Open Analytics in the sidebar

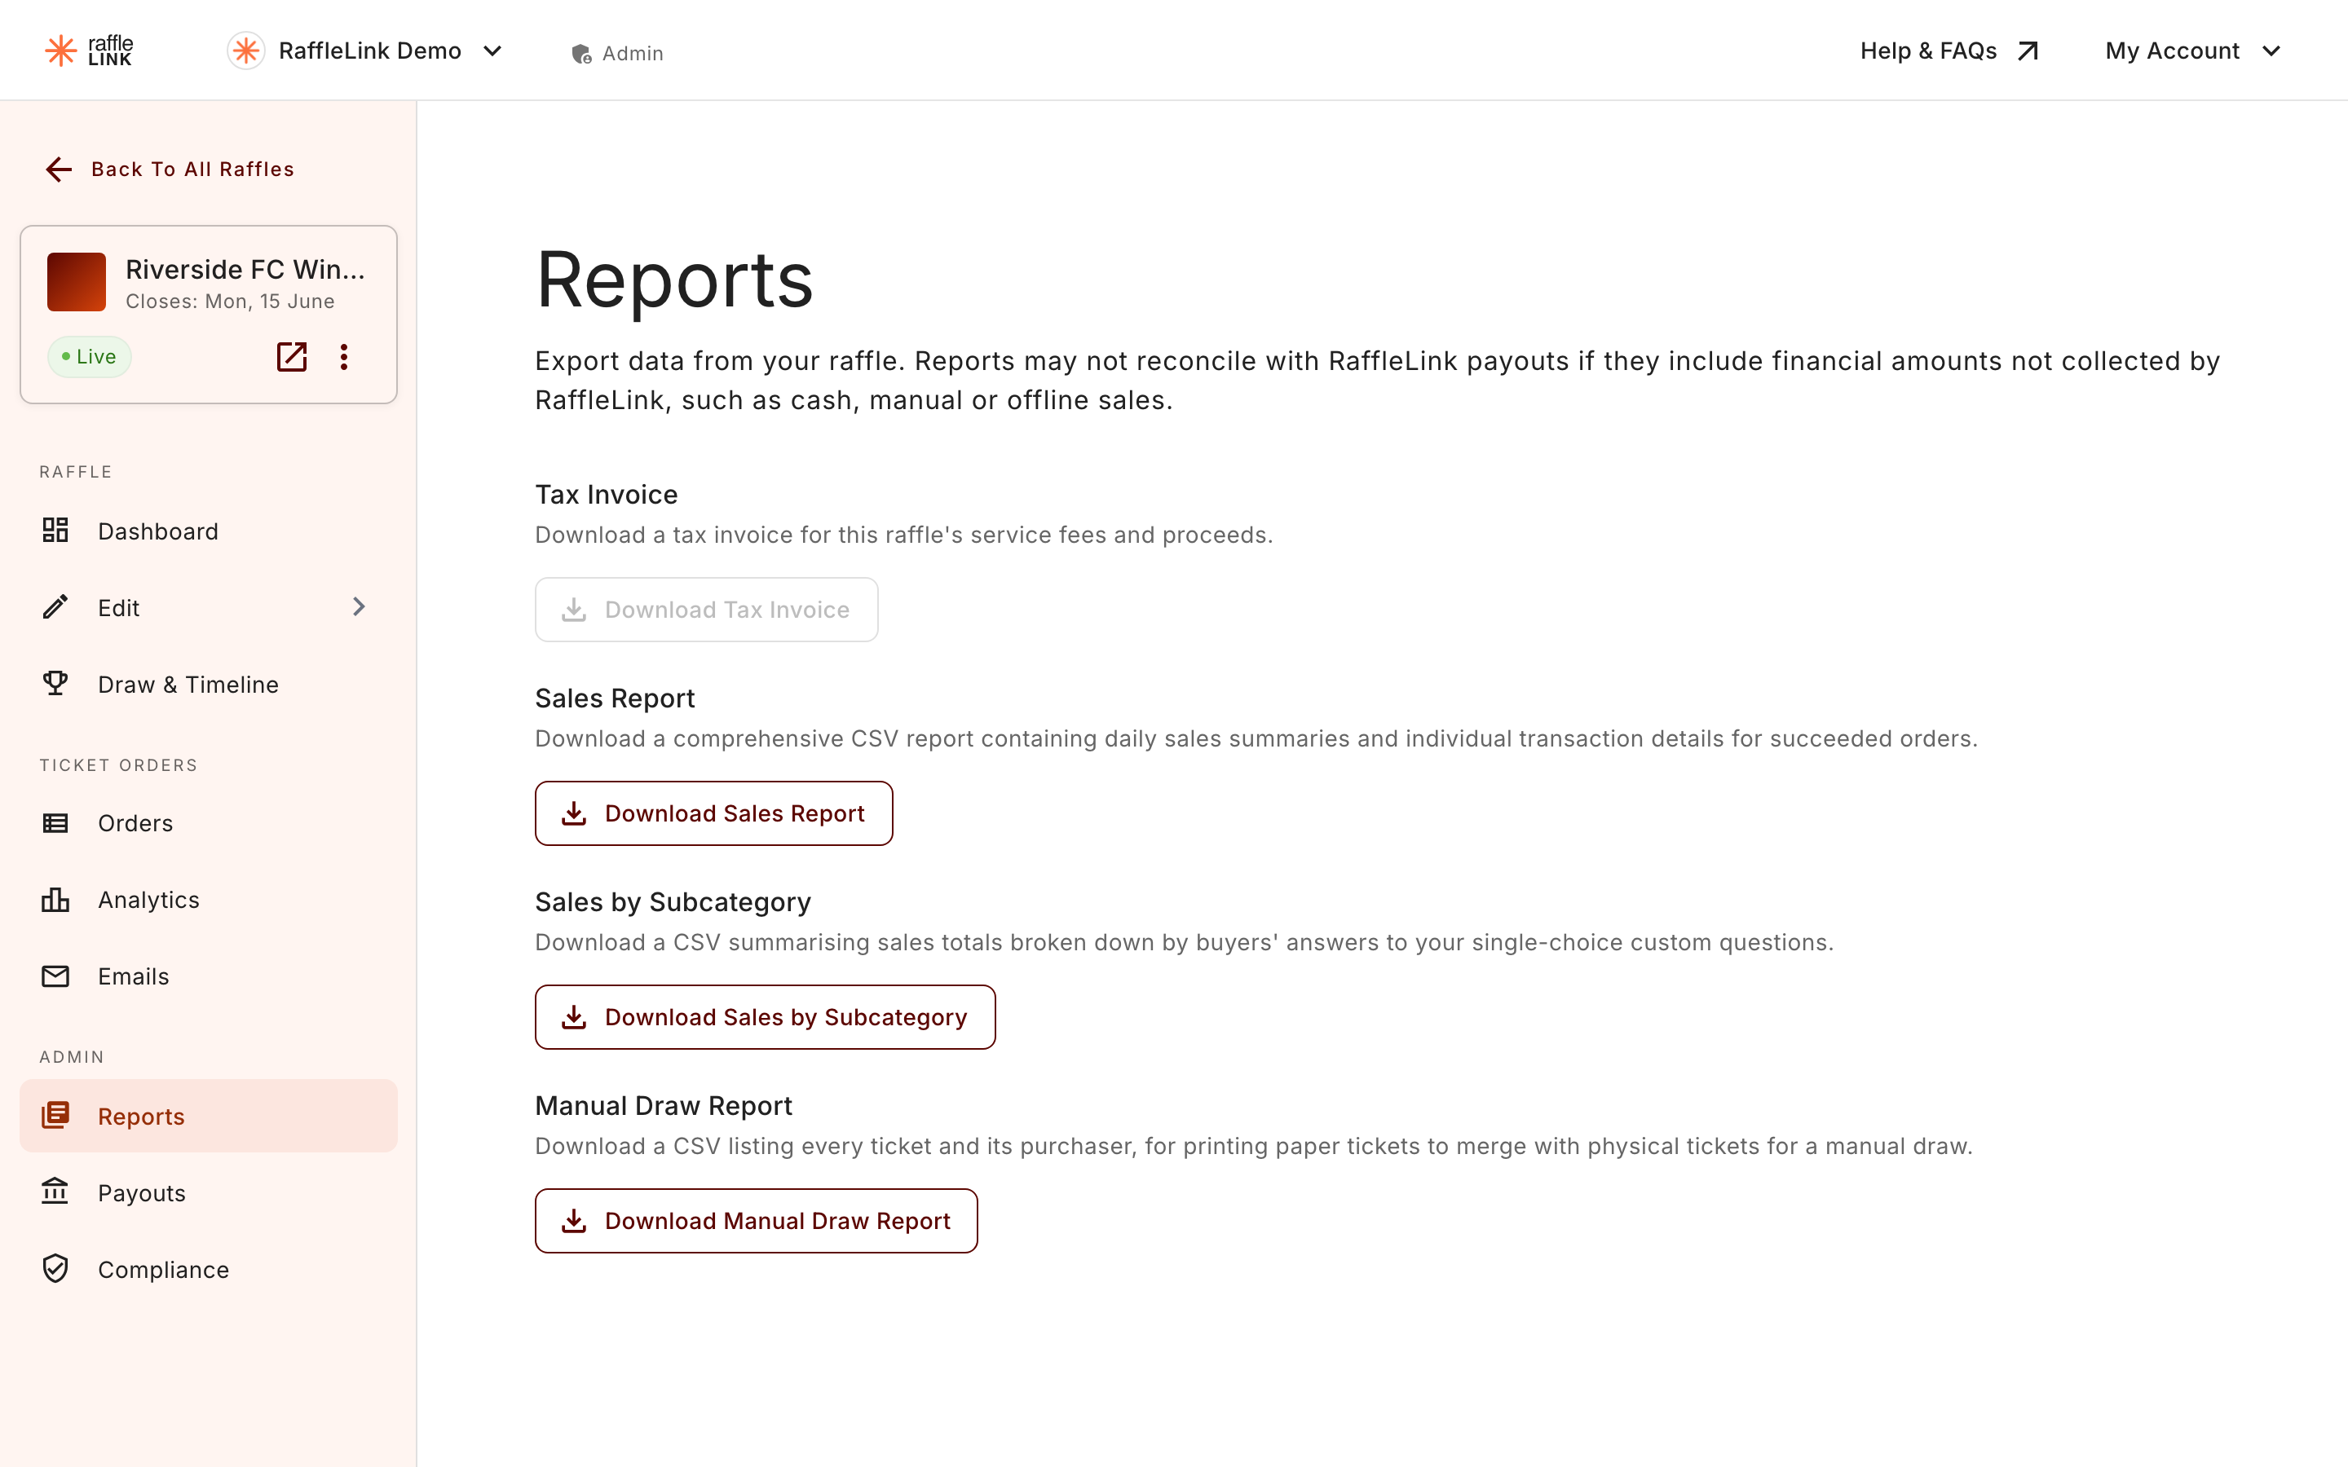209,900
